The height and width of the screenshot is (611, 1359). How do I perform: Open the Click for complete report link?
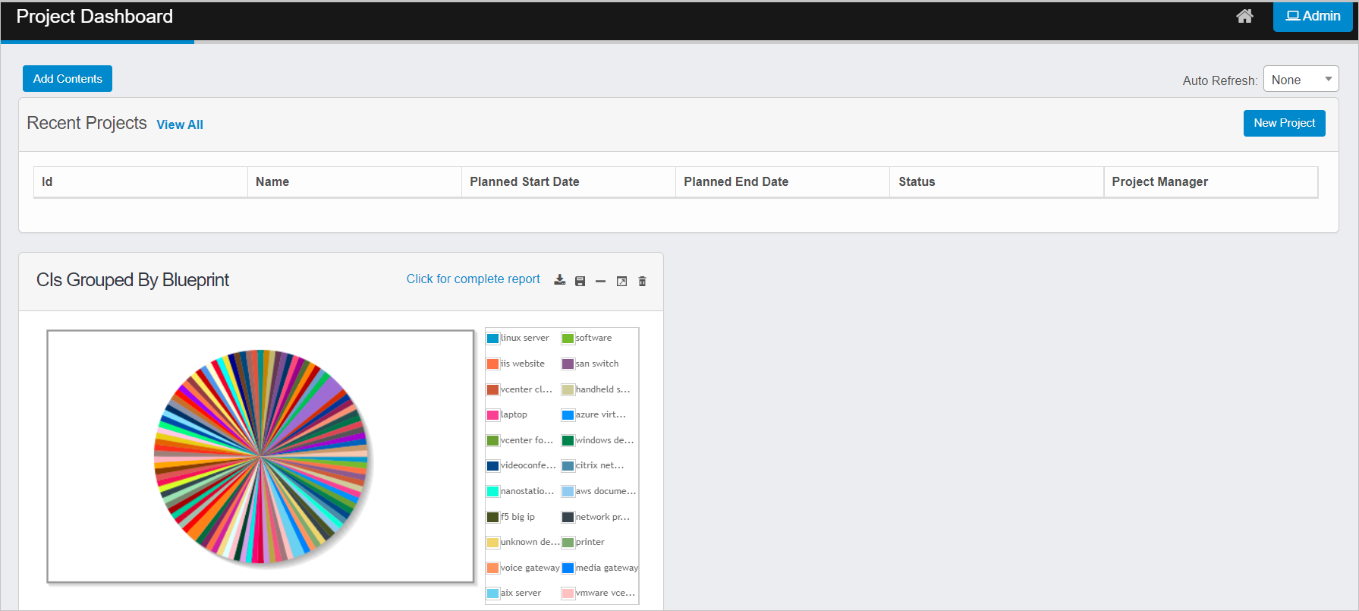click(473, 279)
